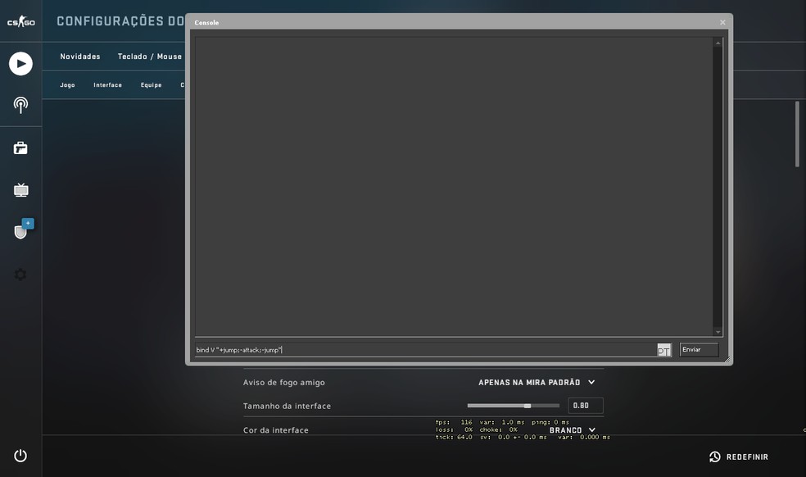
Task: Open the settings gear icon
Action: [20, 275]
